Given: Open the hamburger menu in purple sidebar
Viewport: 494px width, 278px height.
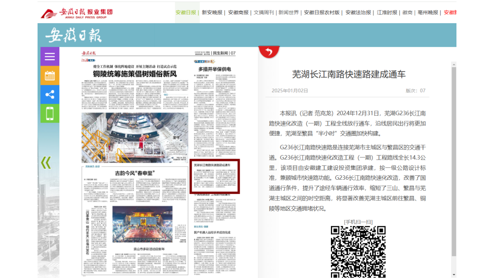Looking at the screenshot, I should coord(49,56).
